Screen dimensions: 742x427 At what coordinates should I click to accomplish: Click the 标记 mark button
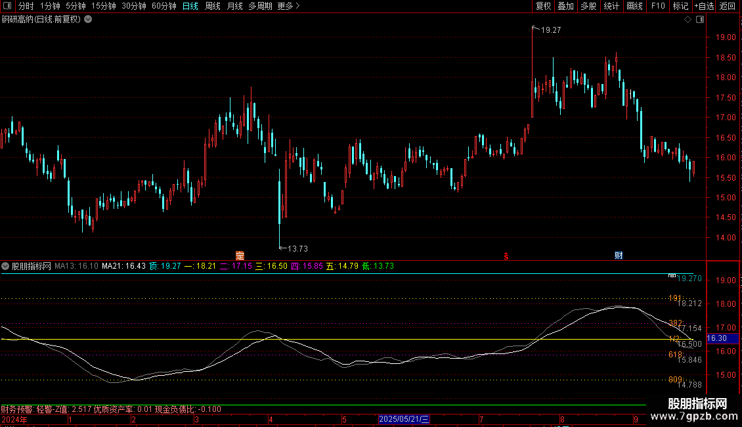coord(680,6)
